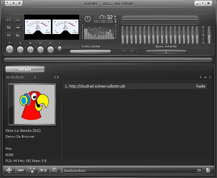Image resolution: width=217 pixels, height=178 pixels.
Task: Click the magnifier search icon
Action: (x=55, y=170)
